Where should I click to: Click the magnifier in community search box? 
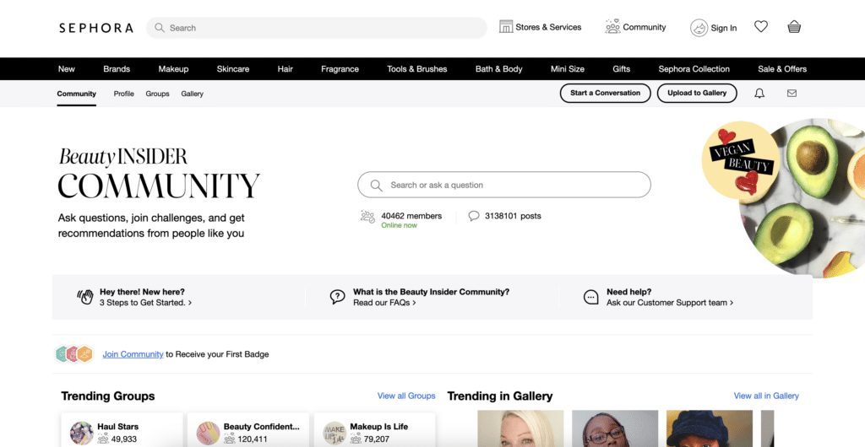[376, 185]
